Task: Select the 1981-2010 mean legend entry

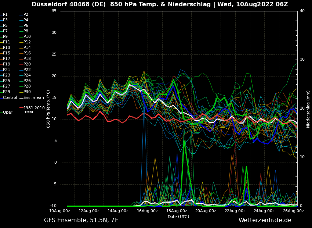Action: pos(34,110)
